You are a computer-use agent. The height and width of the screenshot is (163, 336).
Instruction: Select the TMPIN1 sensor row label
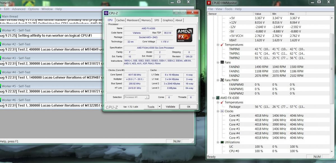(x=234, y=54)
